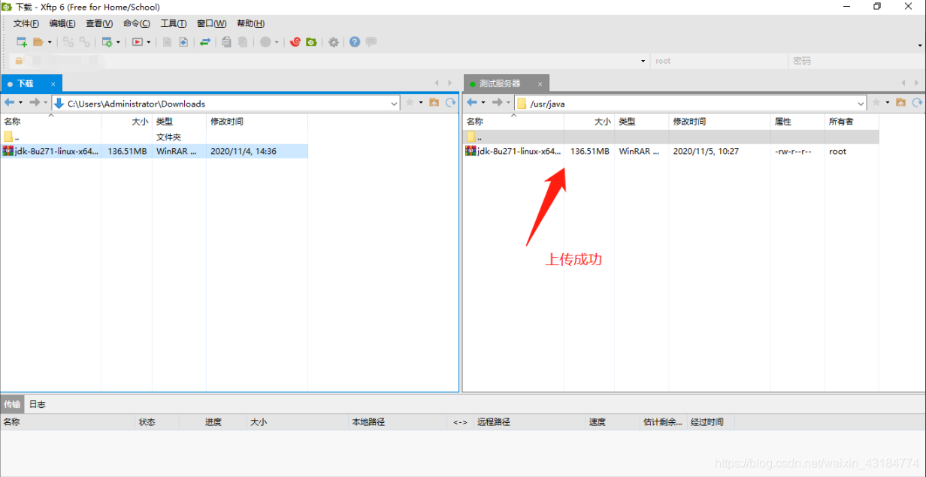Viewport: 926px width, 477px height.
Task: Open the 编辑(E) menu
Action: (62, 23)
